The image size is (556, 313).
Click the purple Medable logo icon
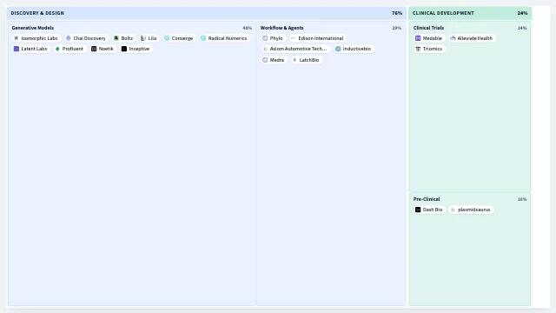coord(418,38)
